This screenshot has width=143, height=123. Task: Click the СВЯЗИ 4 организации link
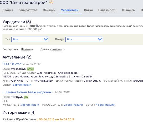coord(105,105)
